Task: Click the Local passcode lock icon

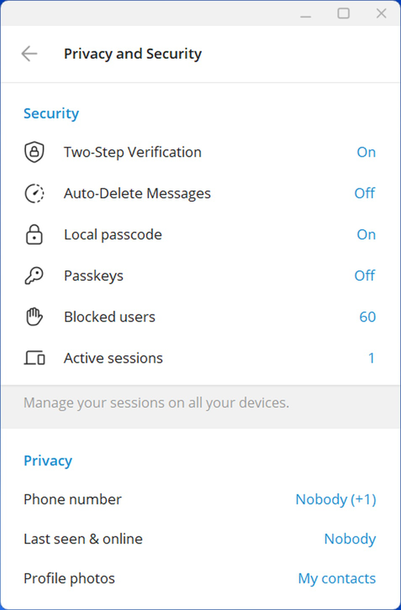Action: click(34, 235)
